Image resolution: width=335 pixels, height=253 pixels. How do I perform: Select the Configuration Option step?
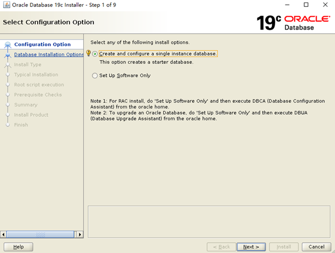[42, 44]
